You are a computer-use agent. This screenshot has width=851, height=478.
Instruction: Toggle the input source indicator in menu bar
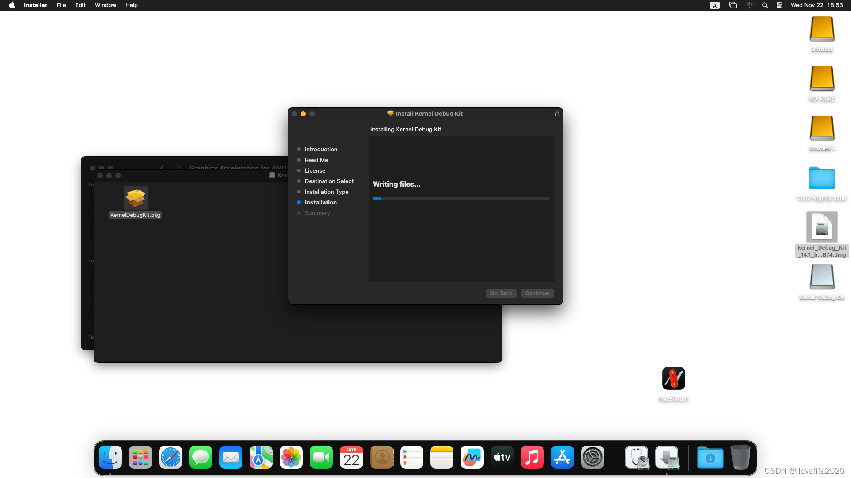pos(714,5)
